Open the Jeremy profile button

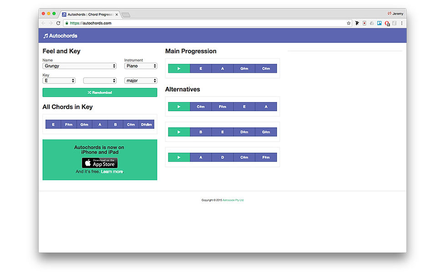[x=395, y=14]
